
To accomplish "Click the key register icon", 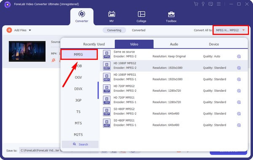I will tap(203, 4).
